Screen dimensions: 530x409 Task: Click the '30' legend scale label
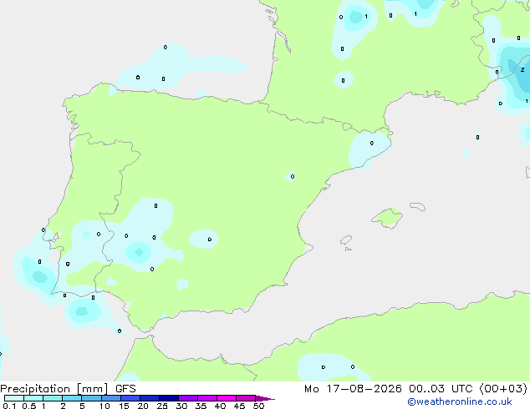tap(181, 406)
